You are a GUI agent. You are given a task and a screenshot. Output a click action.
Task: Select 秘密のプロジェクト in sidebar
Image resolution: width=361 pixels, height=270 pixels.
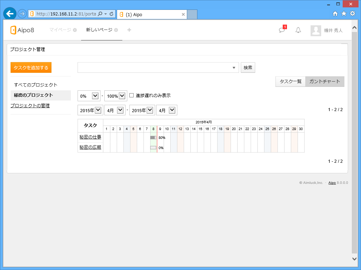click(41, 95)
